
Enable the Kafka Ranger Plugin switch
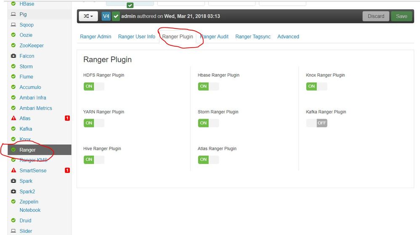(x=316, y=123)
